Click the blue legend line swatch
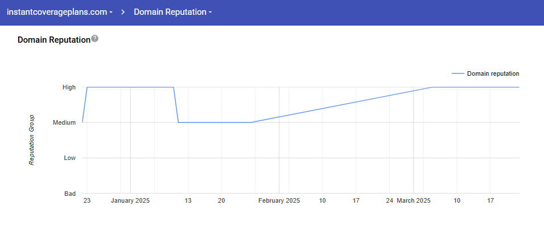 458,73
